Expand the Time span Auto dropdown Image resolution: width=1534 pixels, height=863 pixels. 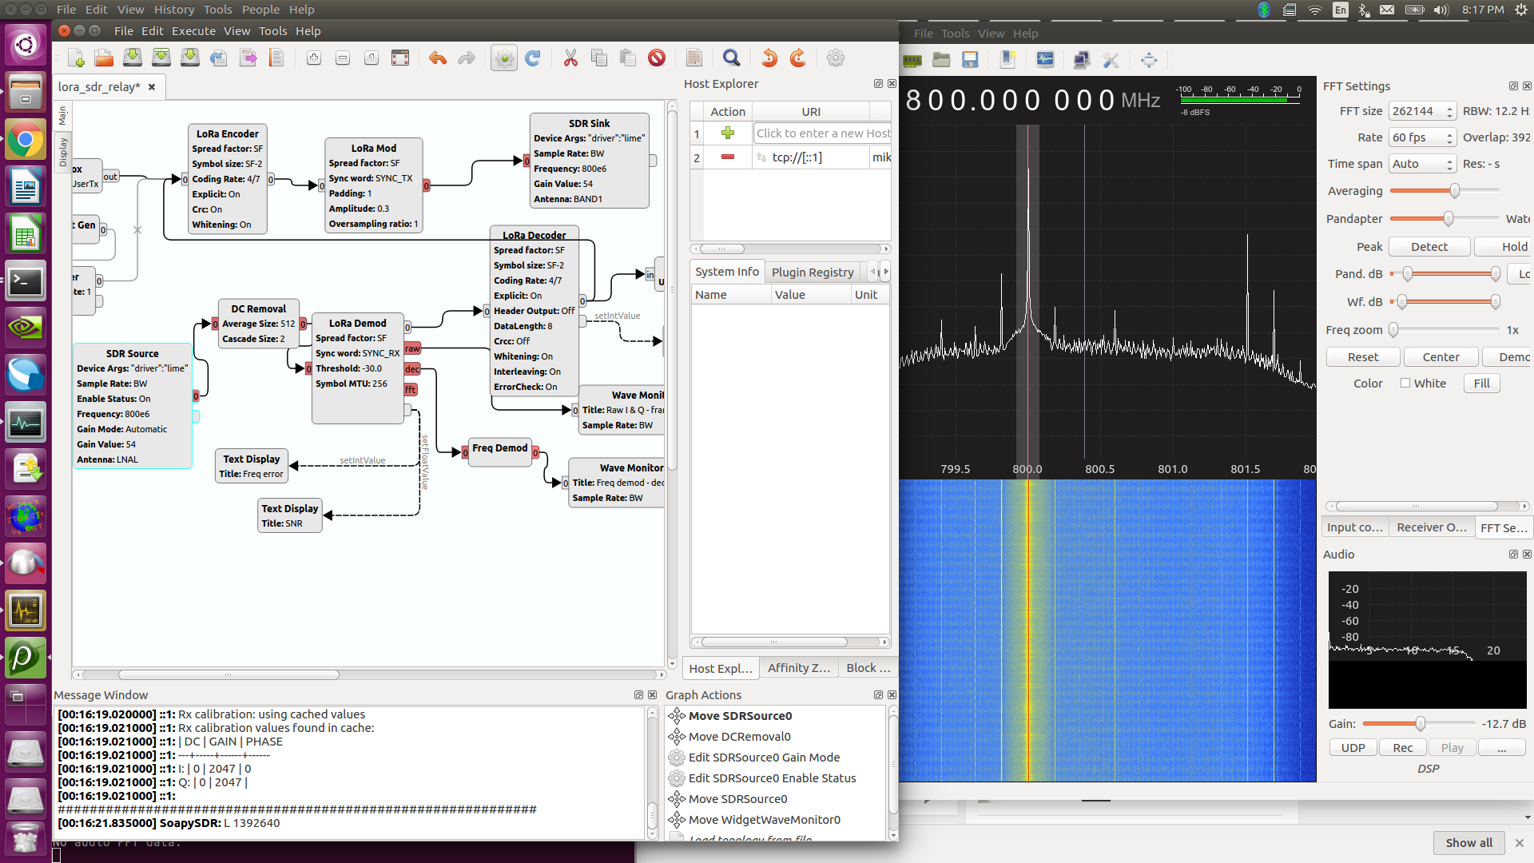point(1422,164)
